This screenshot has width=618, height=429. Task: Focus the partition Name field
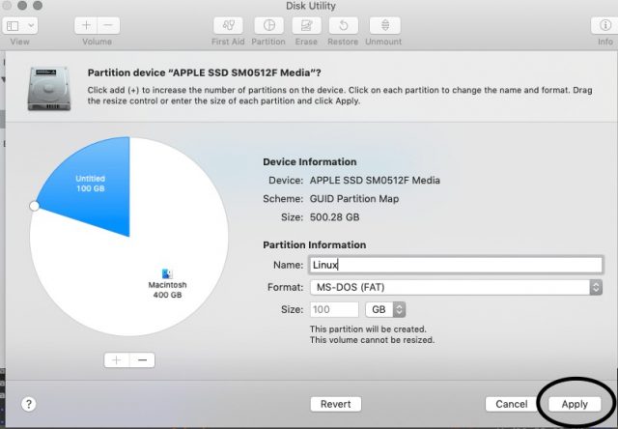456,265
